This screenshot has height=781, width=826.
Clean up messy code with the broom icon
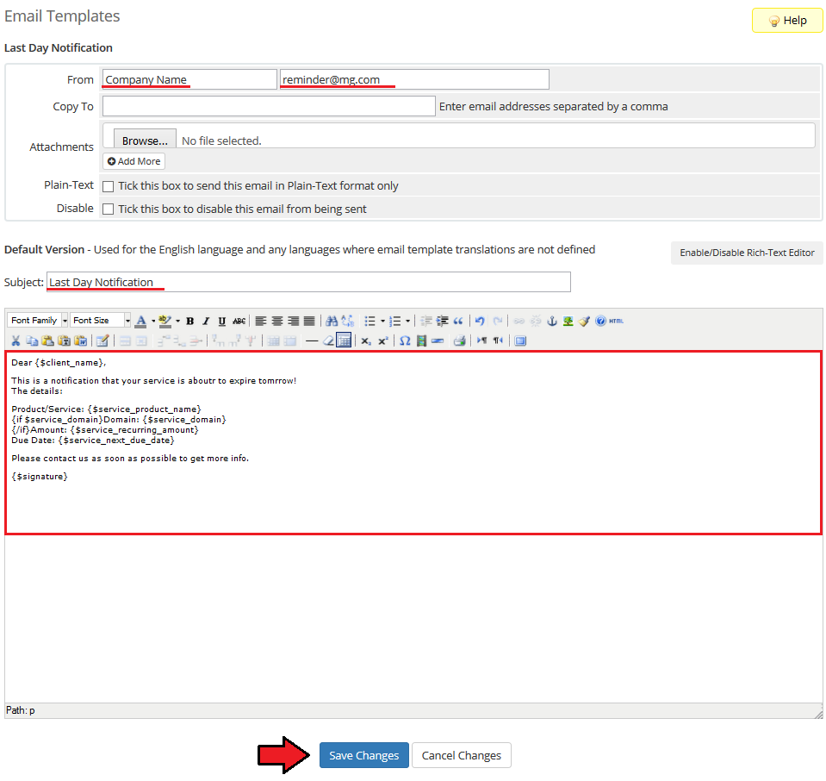(584, 322)
